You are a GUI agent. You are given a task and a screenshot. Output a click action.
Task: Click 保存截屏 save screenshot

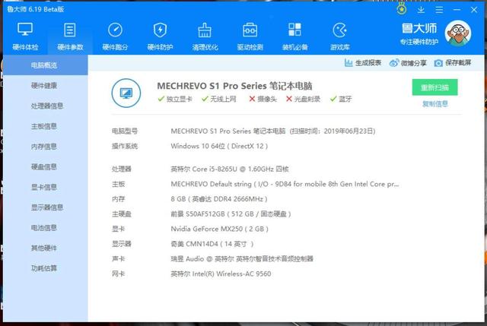coord(453,63)
